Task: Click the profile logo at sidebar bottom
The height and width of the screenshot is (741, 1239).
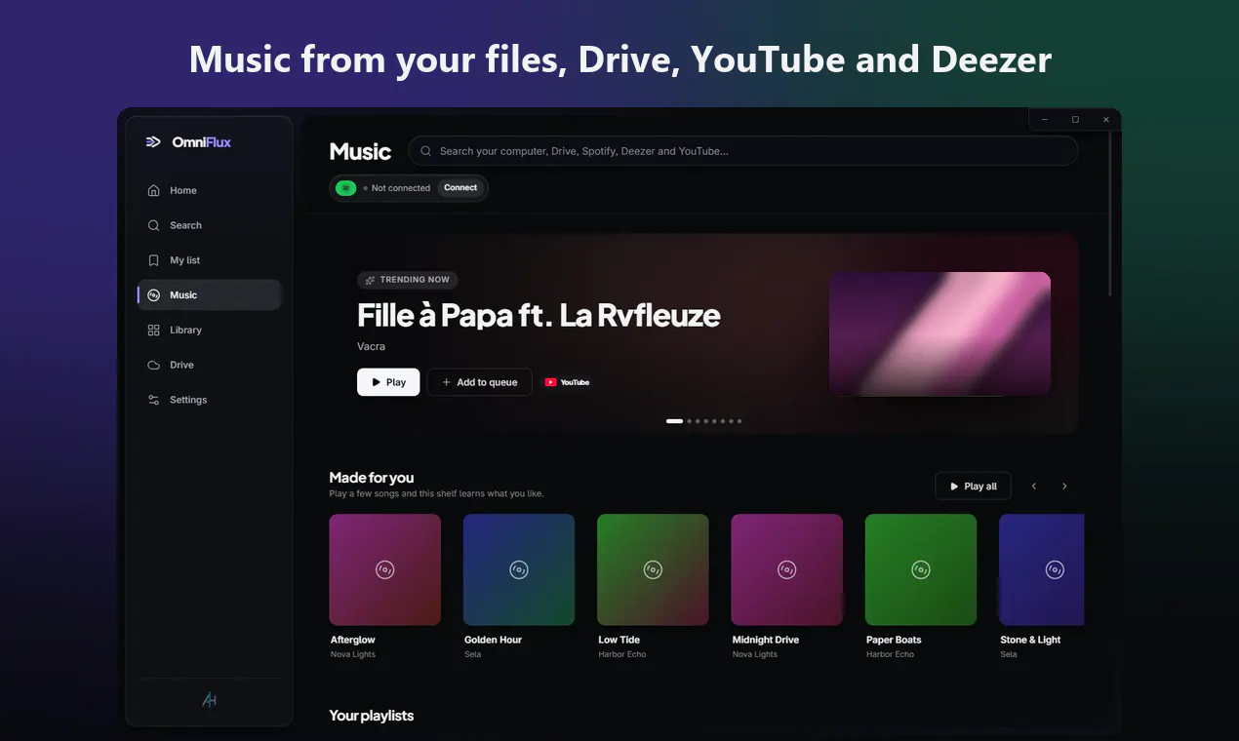Action: pos(209,699)
